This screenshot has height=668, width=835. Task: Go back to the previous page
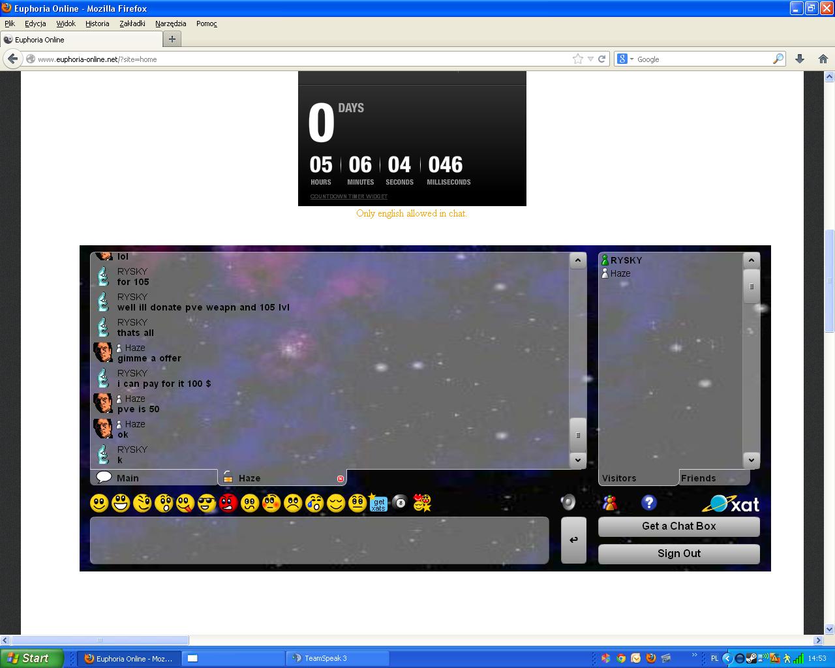[x=12, y=59]
